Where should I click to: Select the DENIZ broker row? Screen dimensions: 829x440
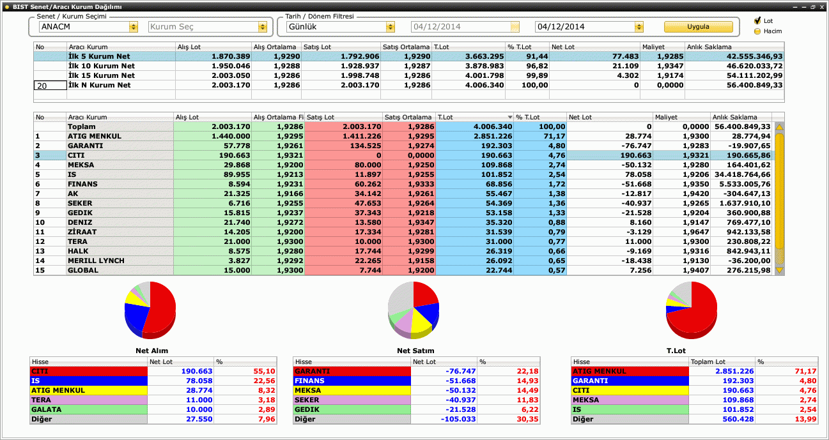click(x=403, y=222)
